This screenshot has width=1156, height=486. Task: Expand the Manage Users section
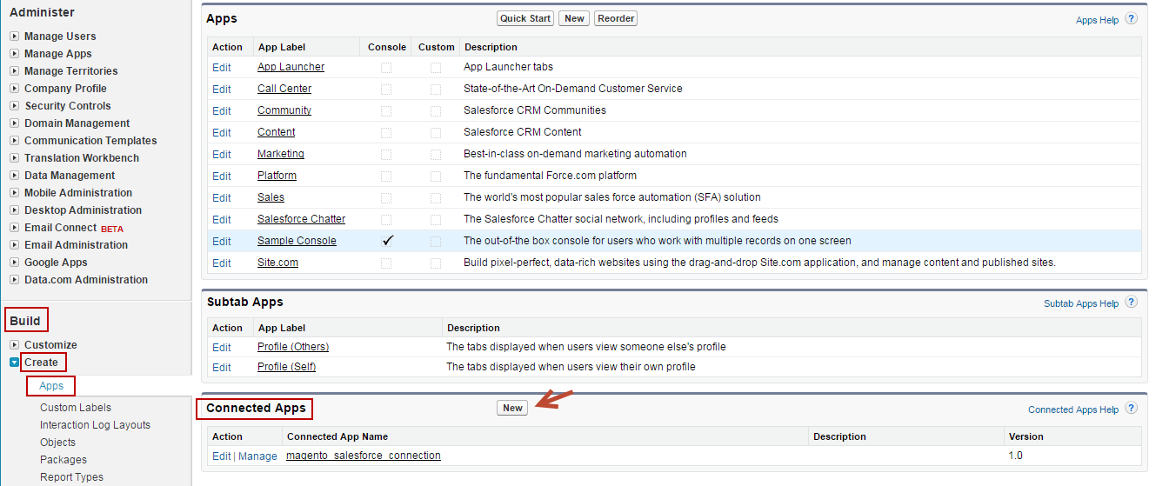tap(15, 37)
